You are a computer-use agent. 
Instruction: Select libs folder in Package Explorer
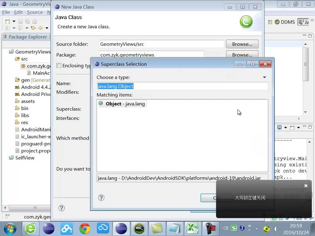point(22,116)
